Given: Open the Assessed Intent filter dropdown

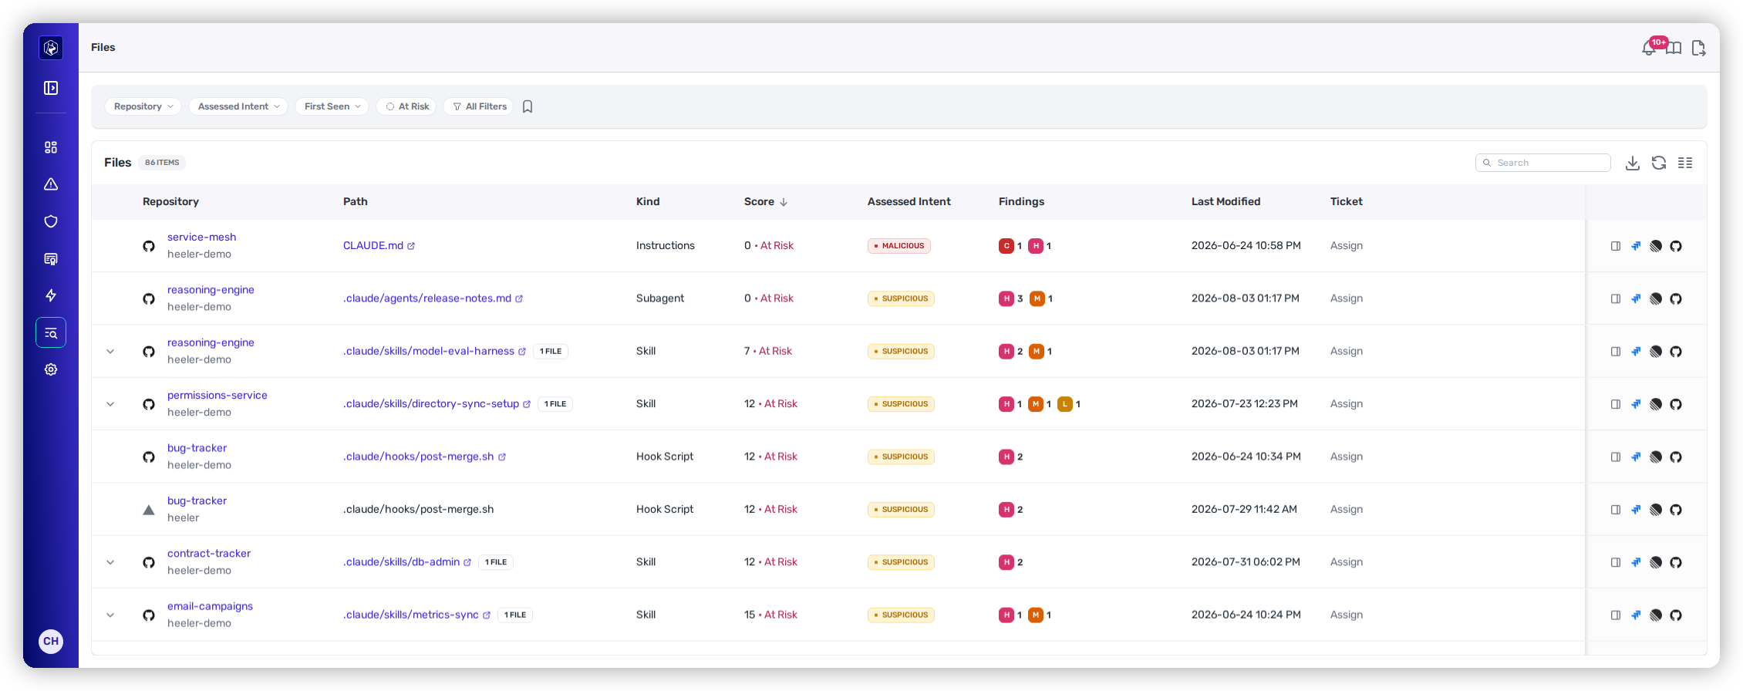Looking at the screenshot, I should pyautogui.click(x=238, y=106).
